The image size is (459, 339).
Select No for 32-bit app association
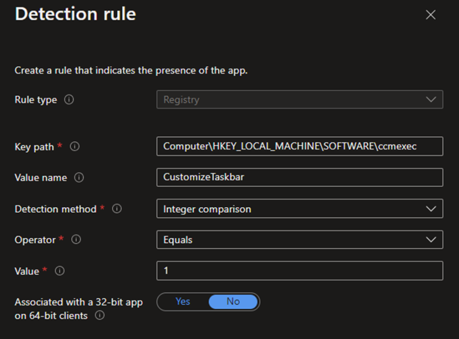(233, 302)
